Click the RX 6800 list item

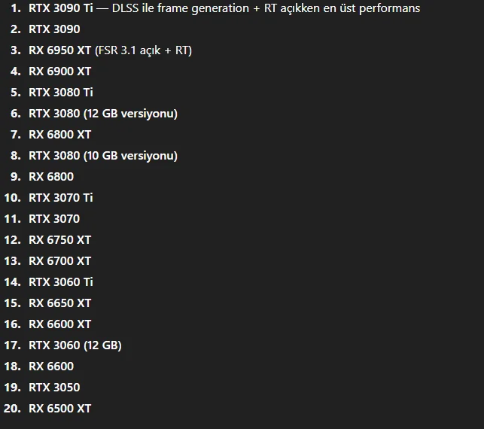point(51,177)
